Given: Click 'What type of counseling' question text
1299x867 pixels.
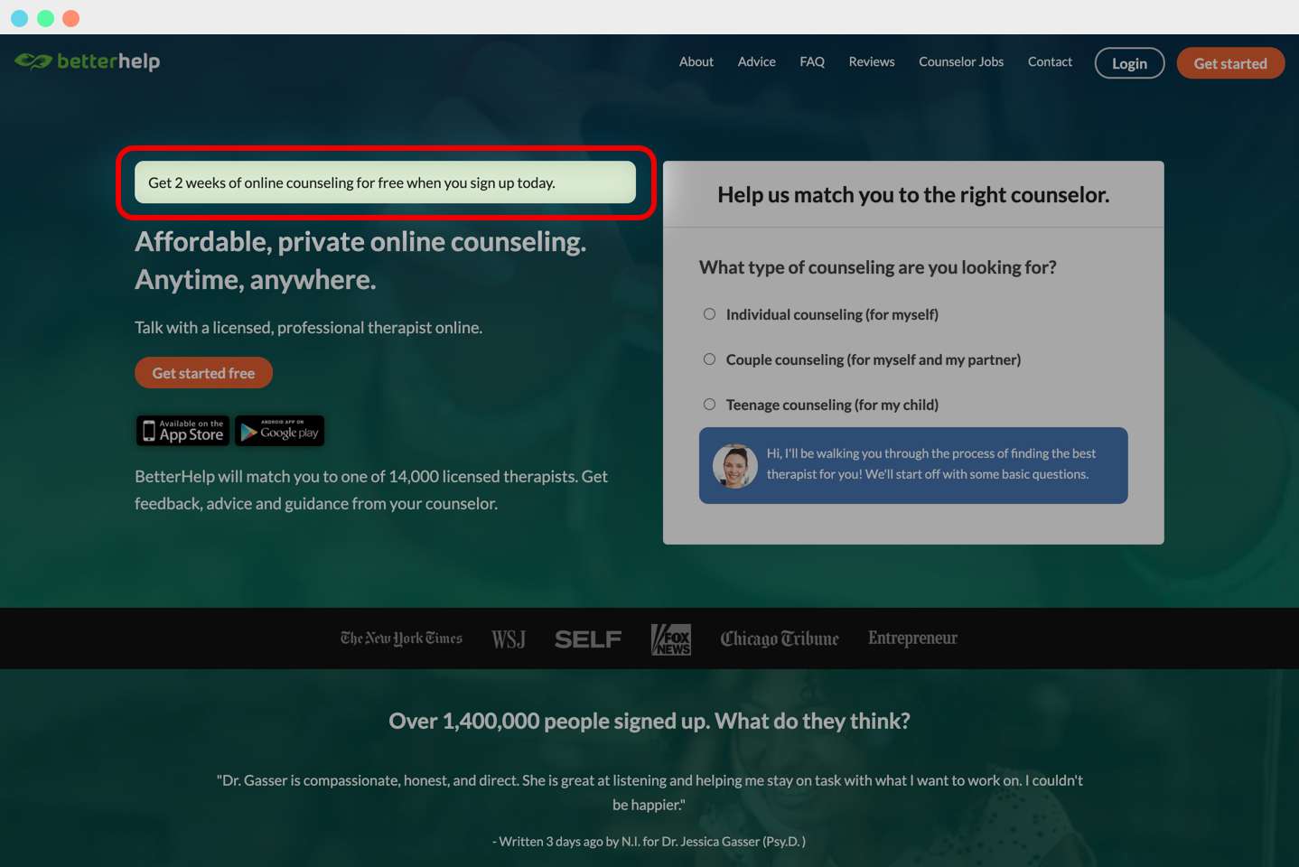Looking at the screenshot, I should click(x=877, y=267).
